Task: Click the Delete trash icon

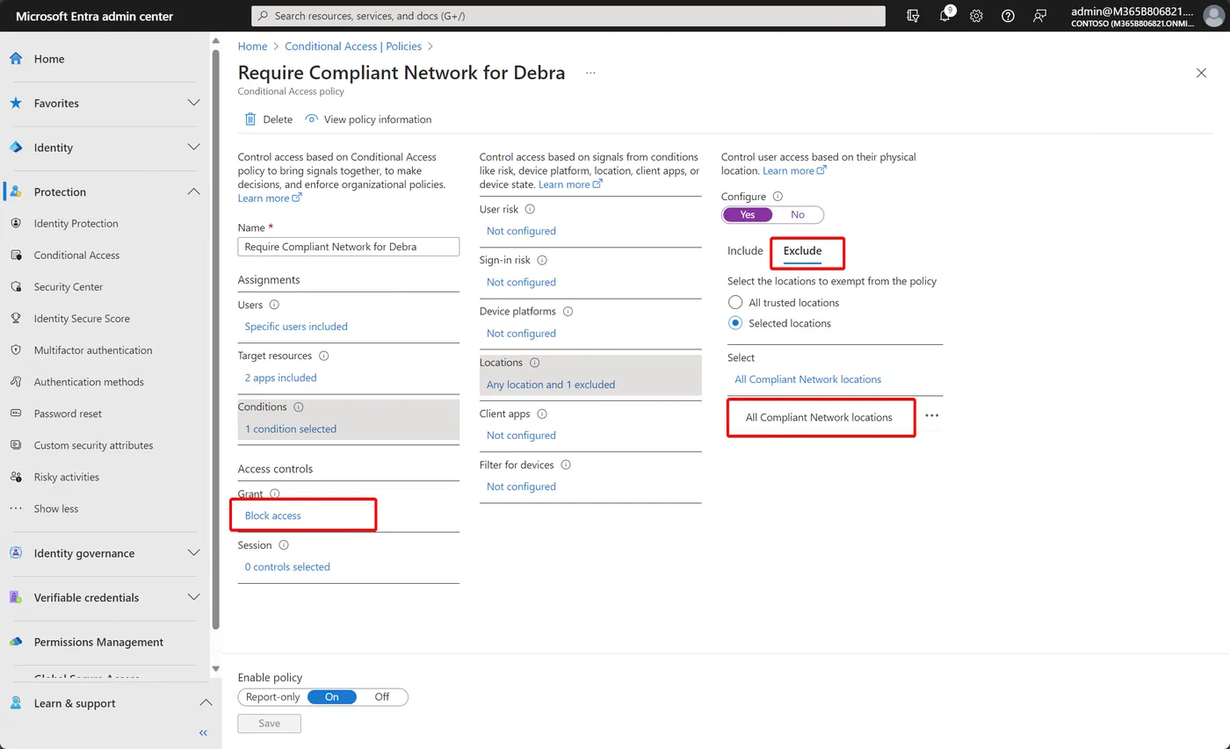Action: click(x=250, y=119)
